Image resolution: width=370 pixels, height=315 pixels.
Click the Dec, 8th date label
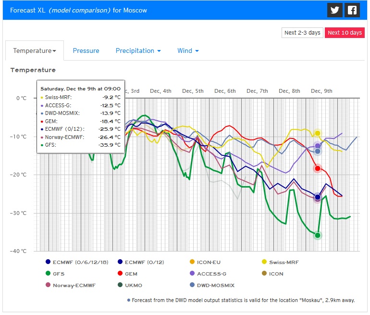(x=289, y=91)
